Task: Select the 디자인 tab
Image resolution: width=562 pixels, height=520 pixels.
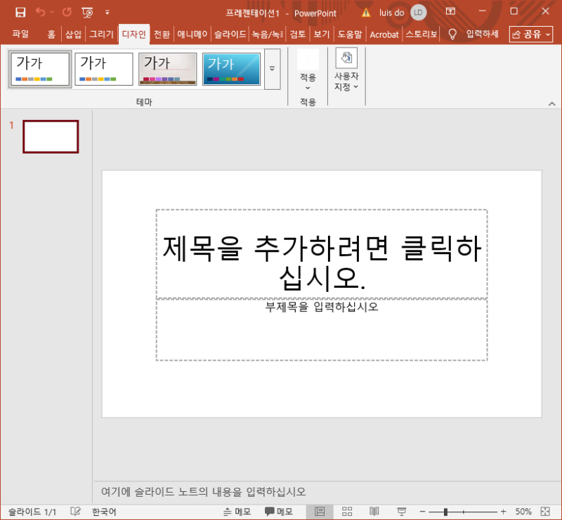Action: click(133, 34)
